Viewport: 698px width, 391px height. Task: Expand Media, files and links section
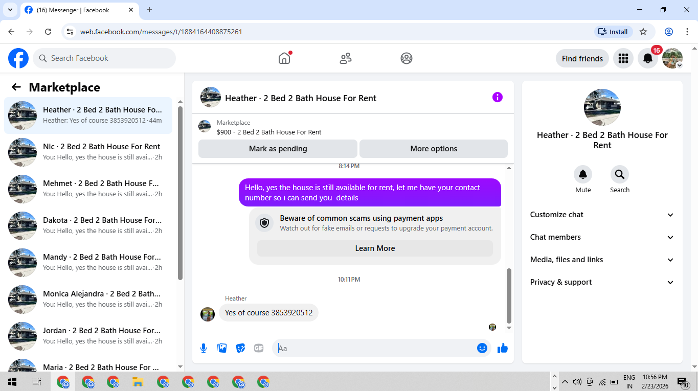coord(602,260)
